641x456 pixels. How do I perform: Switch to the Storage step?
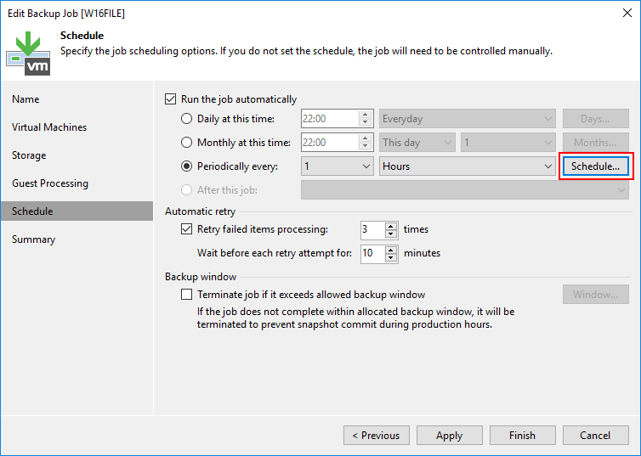29,155
